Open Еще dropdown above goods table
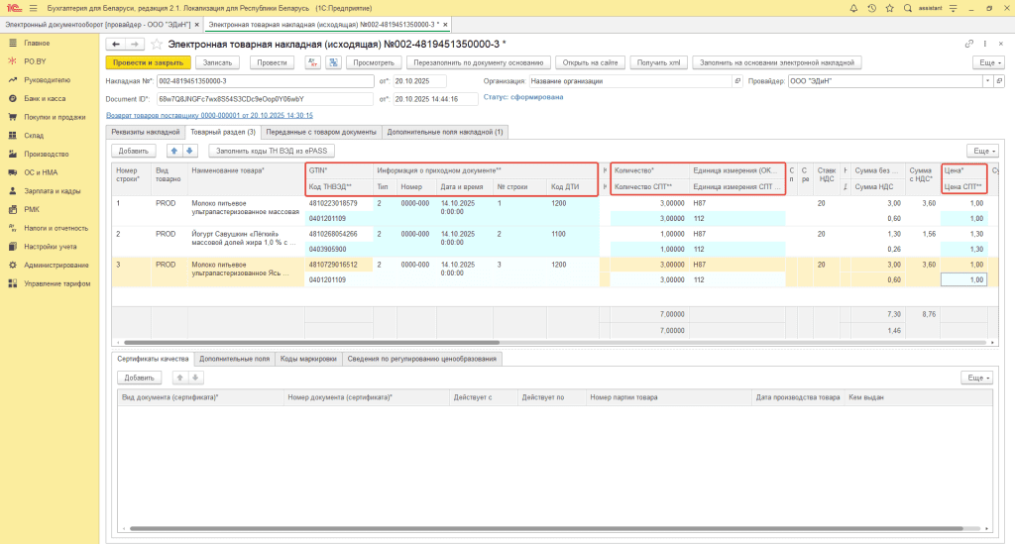The height and width of the screenshot is (544, 1015). [x=980, y=151]
